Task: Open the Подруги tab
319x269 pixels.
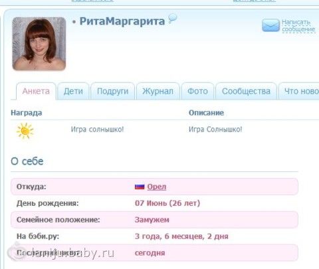Action: click(113, 91)
